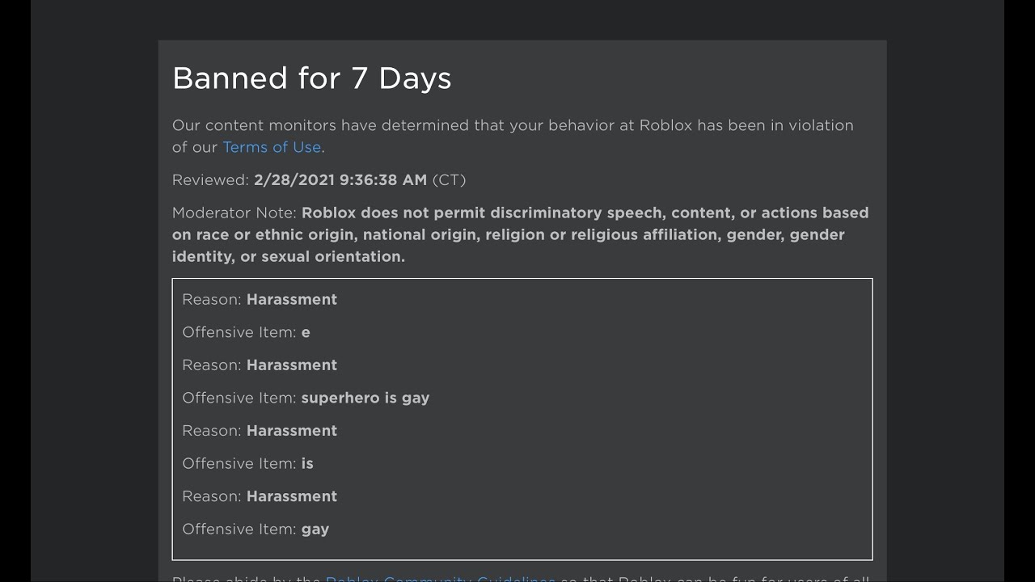Click the third "Reason: Harassment" line
This screenshot has height=582, width=1035.
(x=260, y=431)
